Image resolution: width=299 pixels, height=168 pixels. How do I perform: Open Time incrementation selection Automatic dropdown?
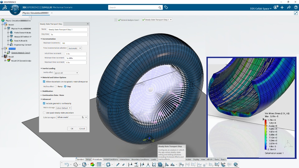(x=75, y=49)
